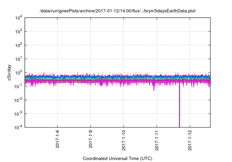Viewport: 232px width, 162px height.
Task: Click the 10^-1 y-axis tick label
Action: [18, 86]
